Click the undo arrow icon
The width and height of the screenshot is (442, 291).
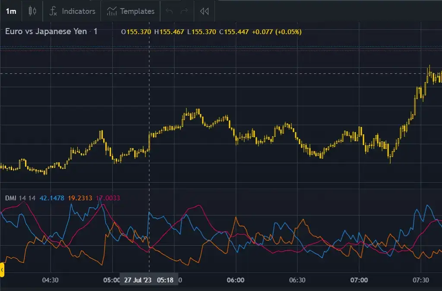point(170,11)
